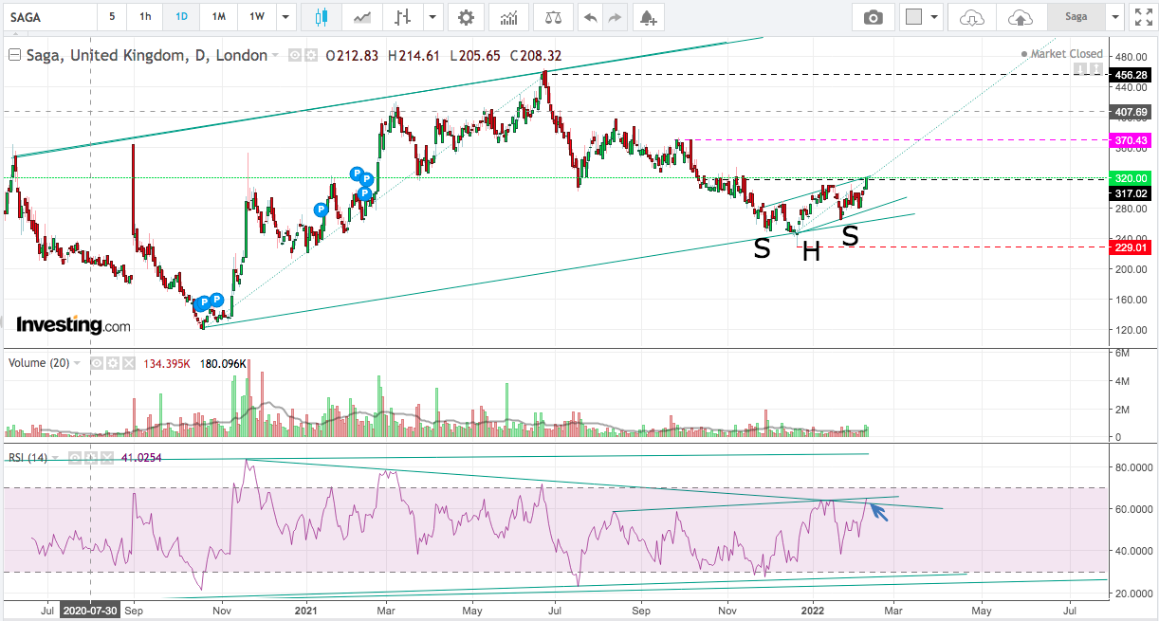Take a chart snapshot with the camera

(x=873, y=17)
